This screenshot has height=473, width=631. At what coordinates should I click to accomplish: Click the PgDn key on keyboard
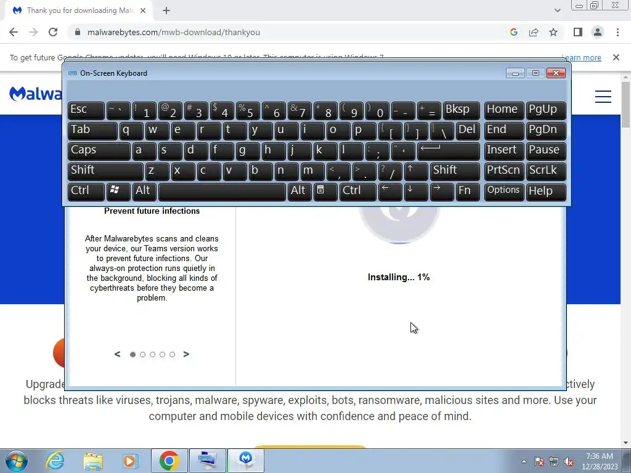(x=546, y=131)
